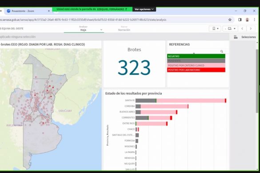Click Entre Rios pink clinical bar segment

tap(151, 124)
